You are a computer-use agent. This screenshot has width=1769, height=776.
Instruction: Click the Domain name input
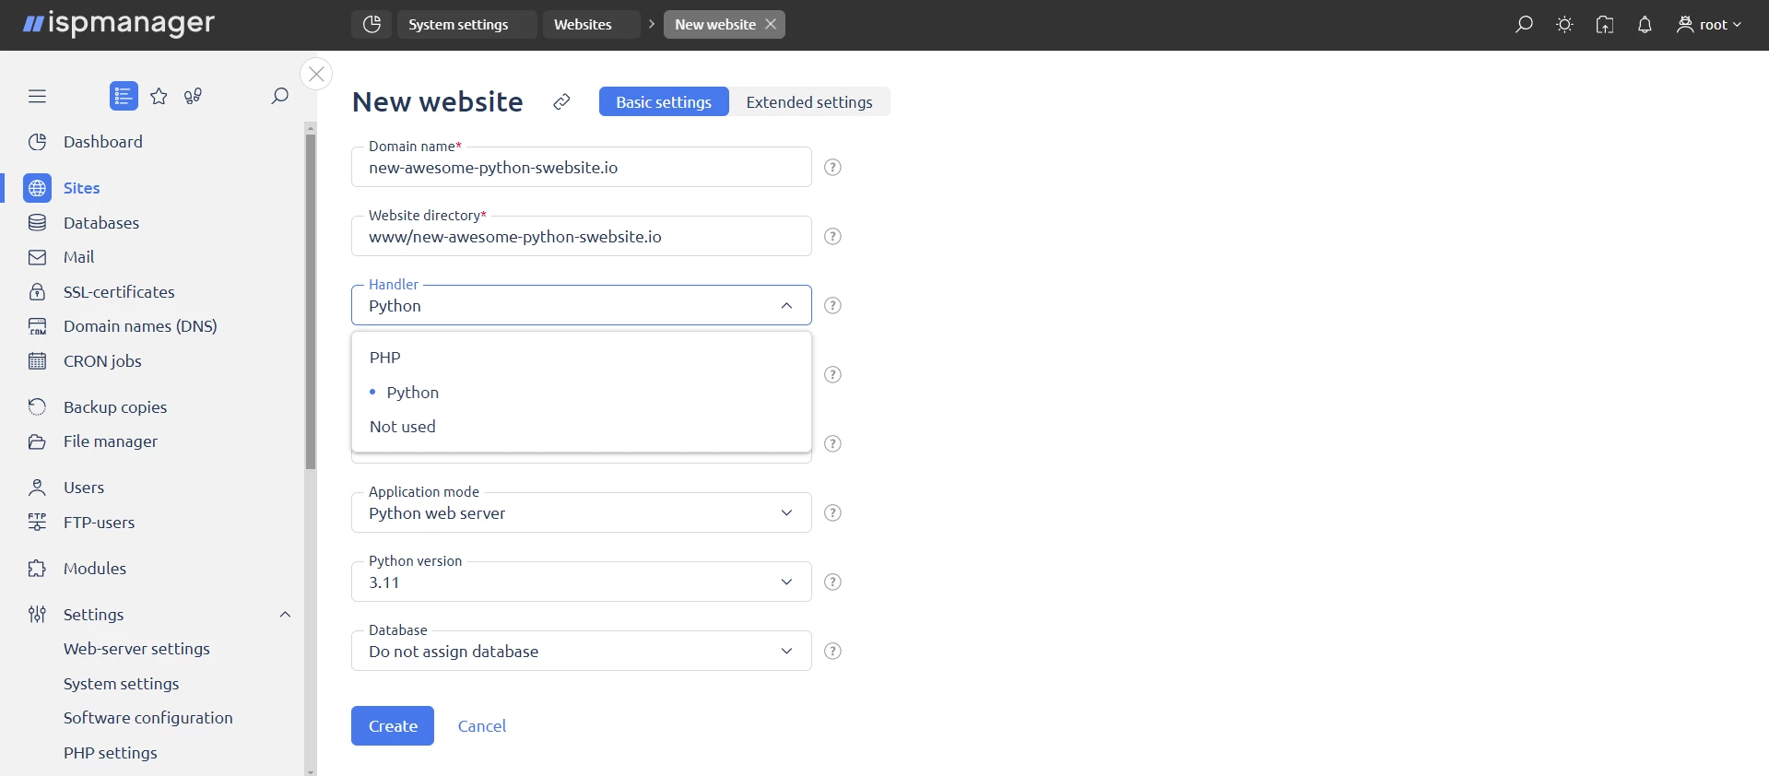(581, 167)
